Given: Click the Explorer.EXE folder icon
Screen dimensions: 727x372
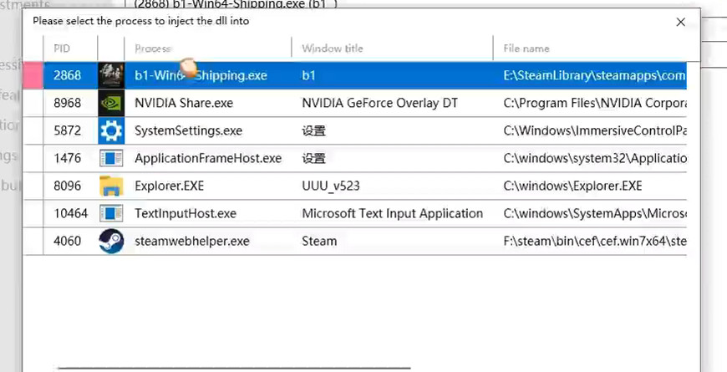Looking at the screenshot, I should [111, 186].
